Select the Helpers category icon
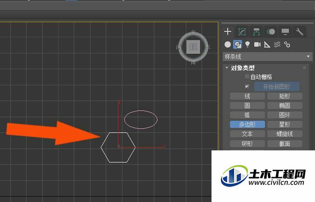315x202 pixels. tap(267, 44)
